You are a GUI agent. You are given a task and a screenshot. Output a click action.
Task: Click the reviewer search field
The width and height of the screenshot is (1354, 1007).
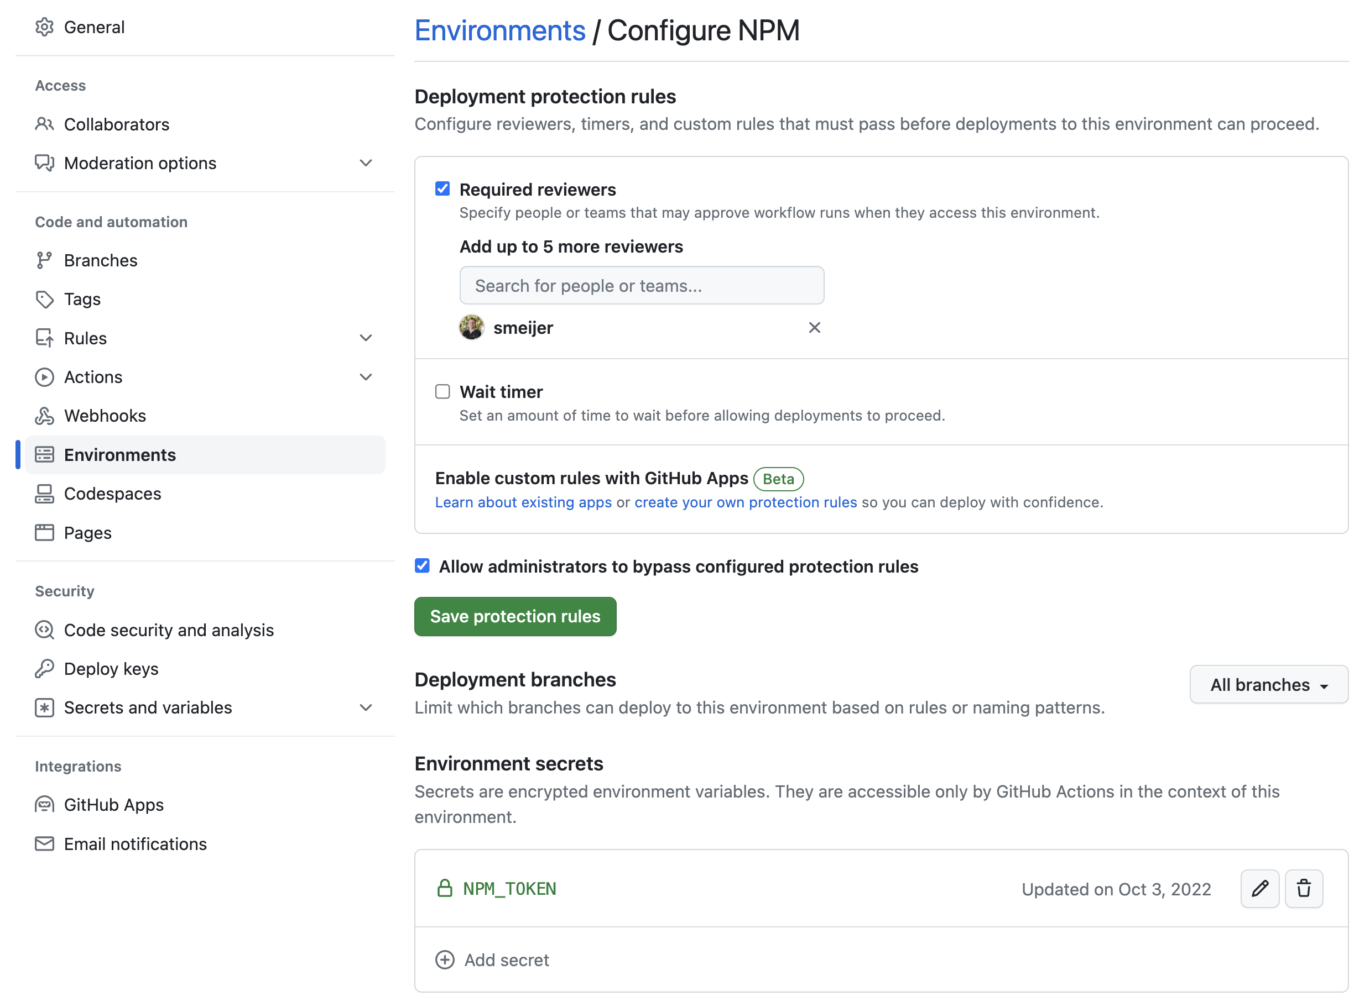[x=641, y=285]
